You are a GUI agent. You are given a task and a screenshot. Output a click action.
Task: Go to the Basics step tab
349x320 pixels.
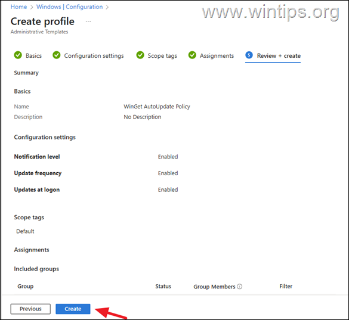pos(33,55)
